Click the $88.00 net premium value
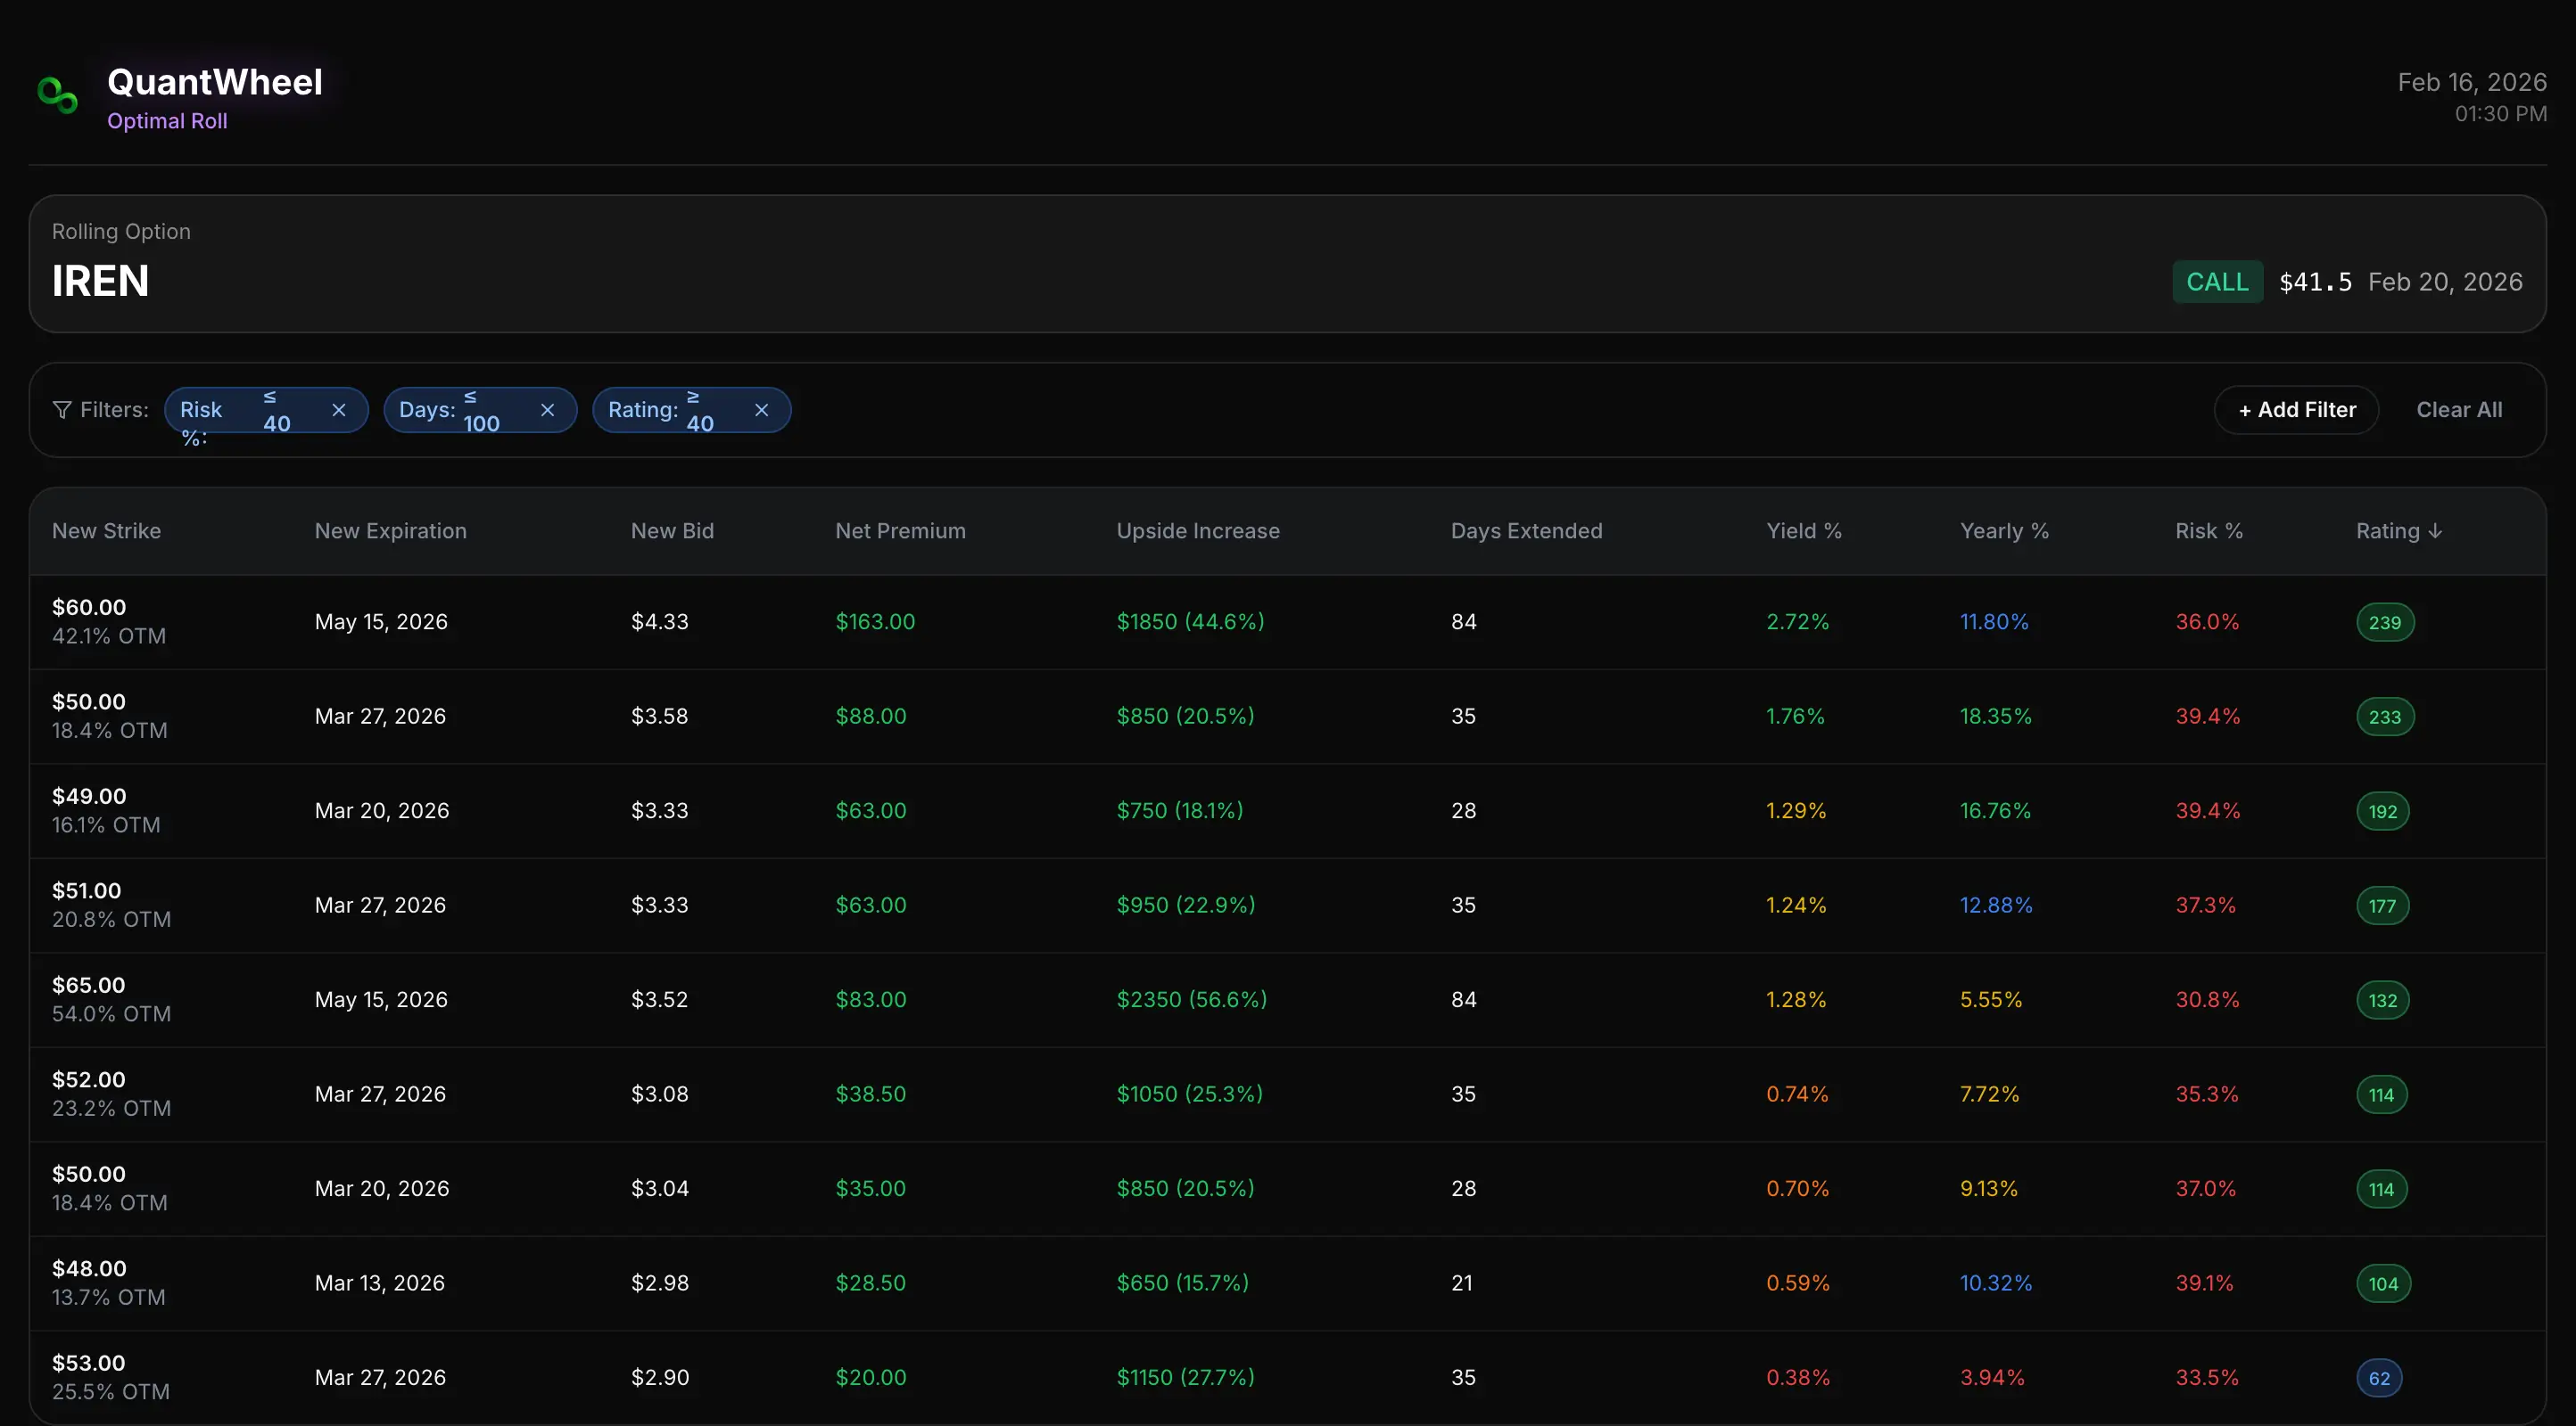This screenshot has width=2576, height=1426. tap(871, 717)
